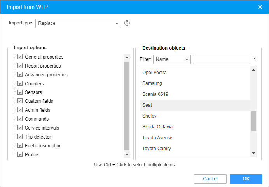Screen dimensions: 269x187
Task: Open the Filter Name dropdown
Action: click(x=172, y=59)
